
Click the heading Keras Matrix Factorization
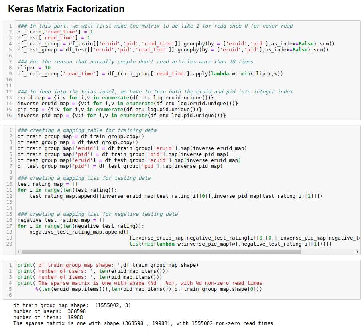pos(66,8)
